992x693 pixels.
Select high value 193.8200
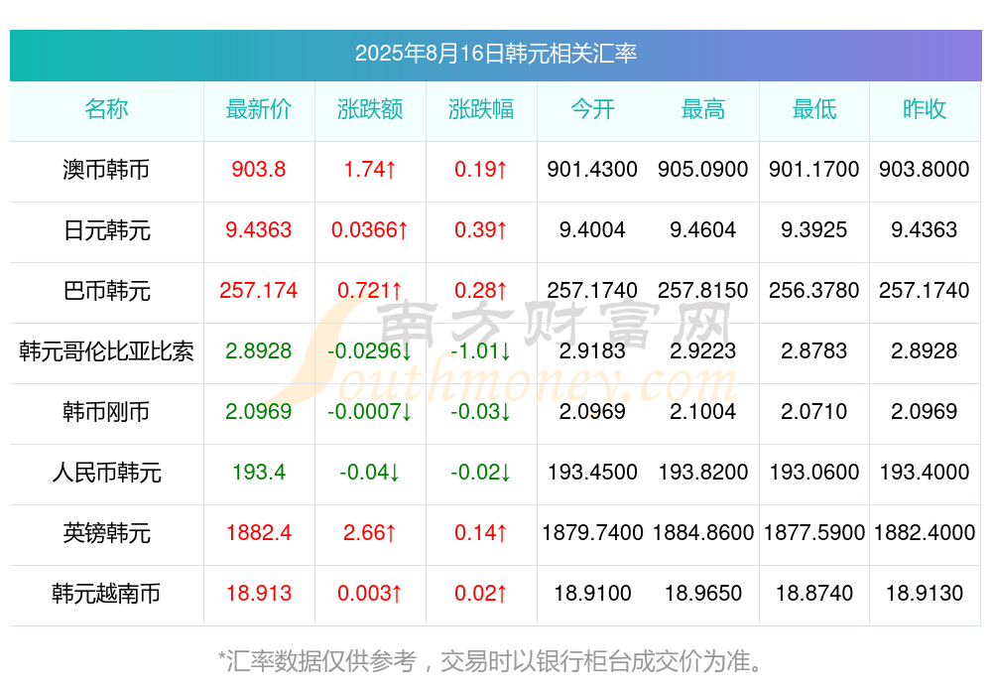[x=703, y=472]
